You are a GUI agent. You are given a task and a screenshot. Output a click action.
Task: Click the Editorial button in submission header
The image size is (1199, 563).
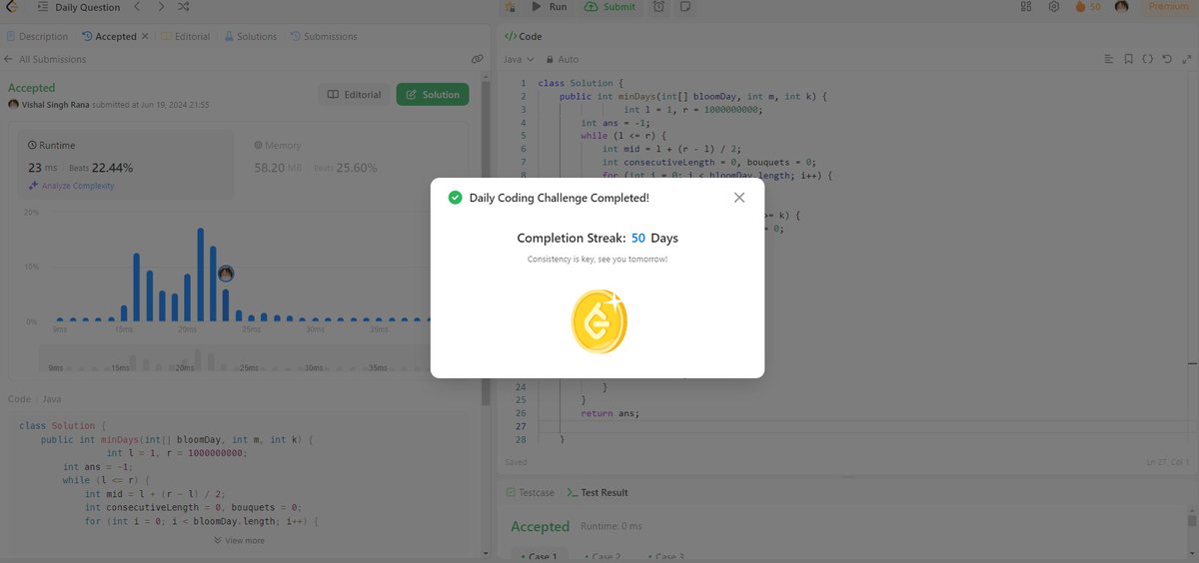pyautogui.click(x=354, y=95)
